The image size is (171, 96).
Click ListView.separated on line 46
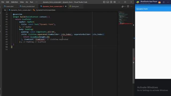click(37, 34)
